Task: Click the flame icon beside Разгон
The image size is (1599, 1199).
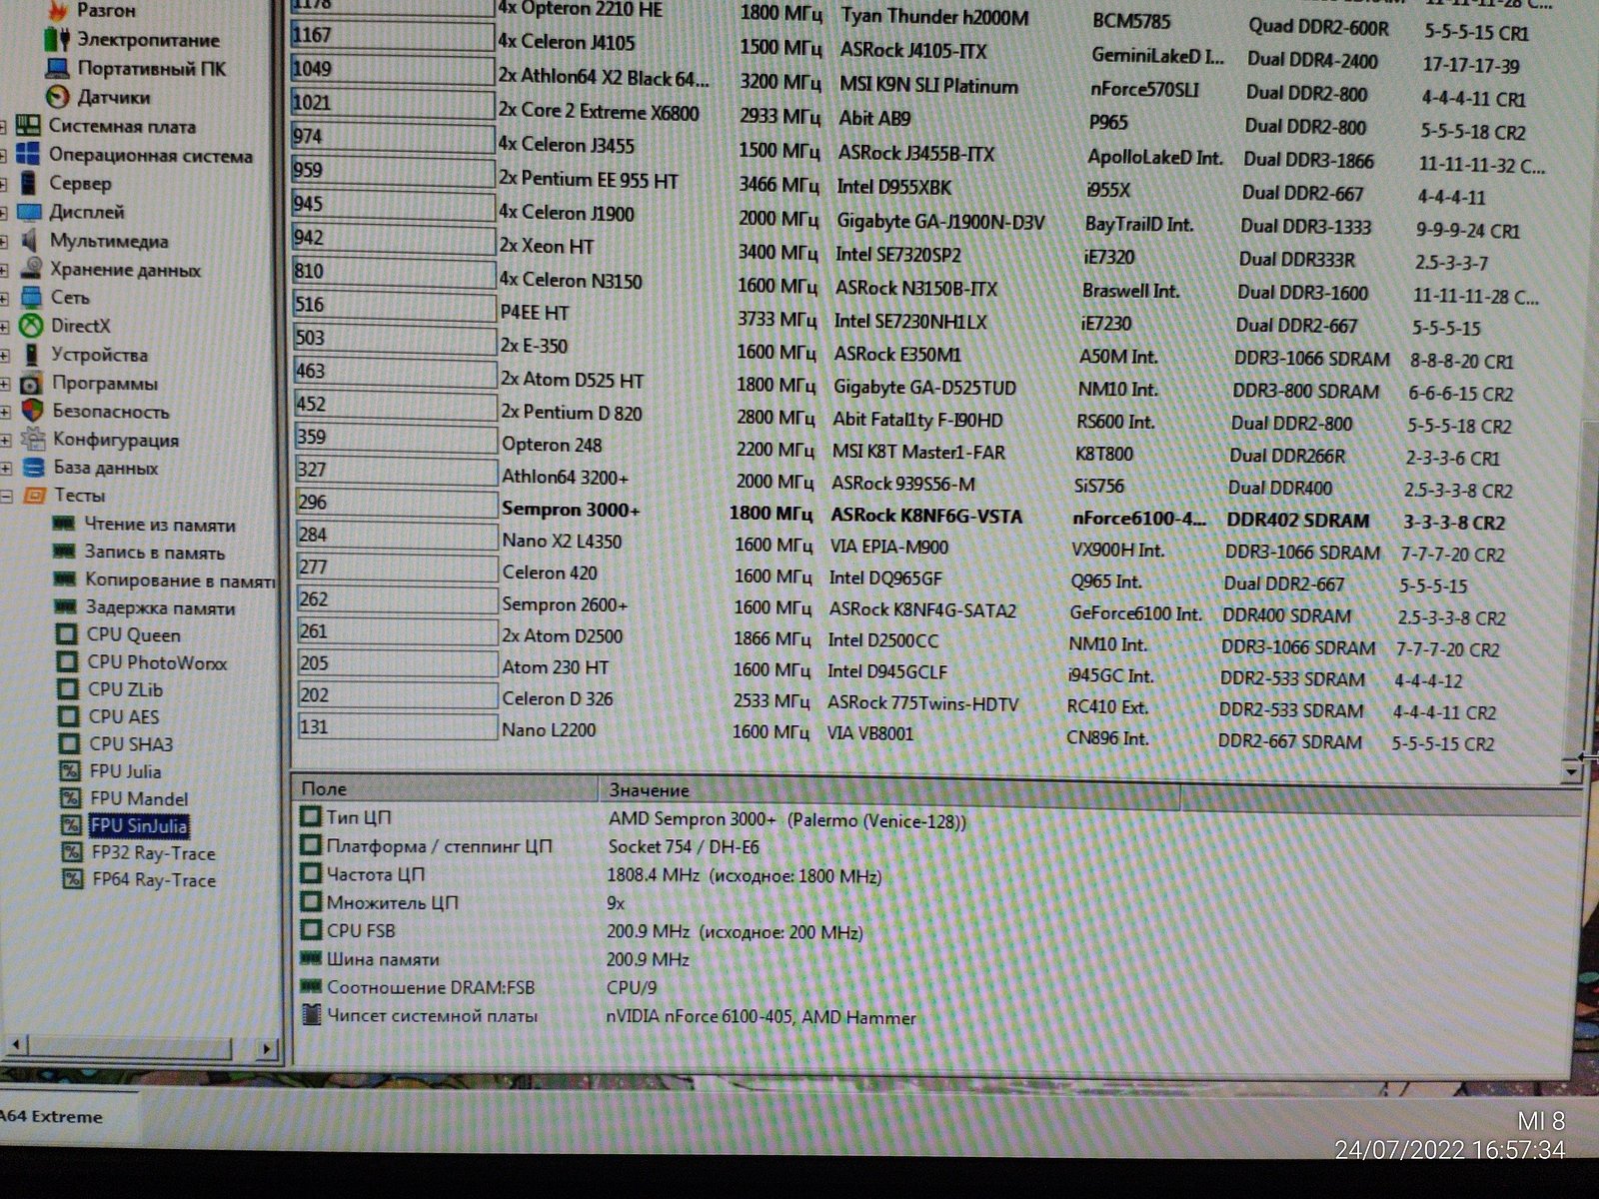Action: click(x=58, y=10)
